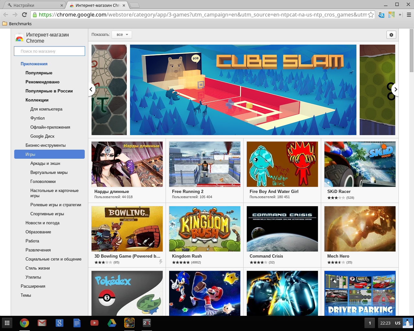Reload the page with the refresh icon

24,15
